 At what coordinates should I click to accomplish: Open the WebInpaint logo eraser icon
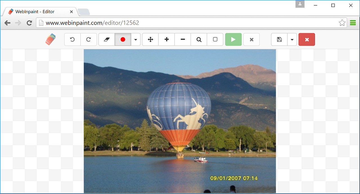pyautogui.click(x=50, y=39)
